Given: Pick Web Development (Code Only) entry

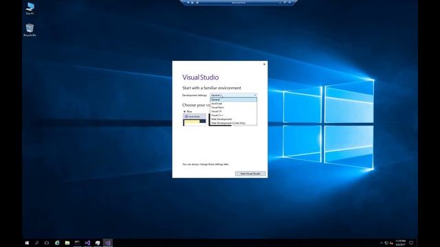Looking at the screenshot, I should point(234,123).
